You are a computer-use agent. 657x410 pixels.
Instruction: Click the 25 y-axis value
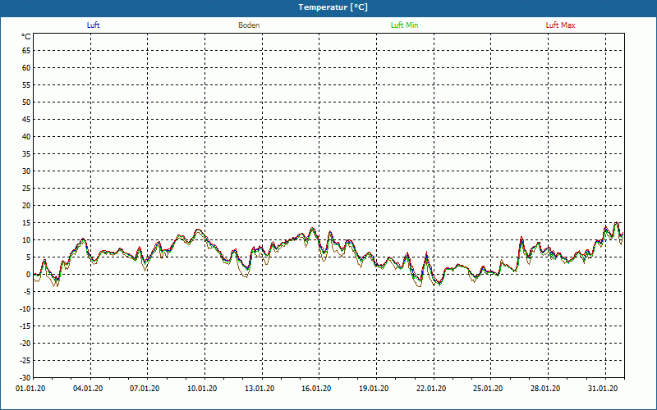(x=26, y=189)
